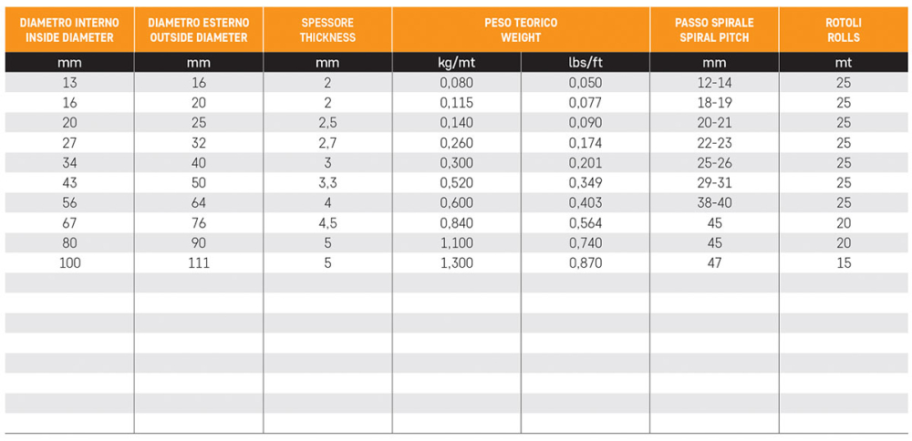
Task: Click the Passo Spirale Spiral Pitch header
Action: [x=714, y=30]
